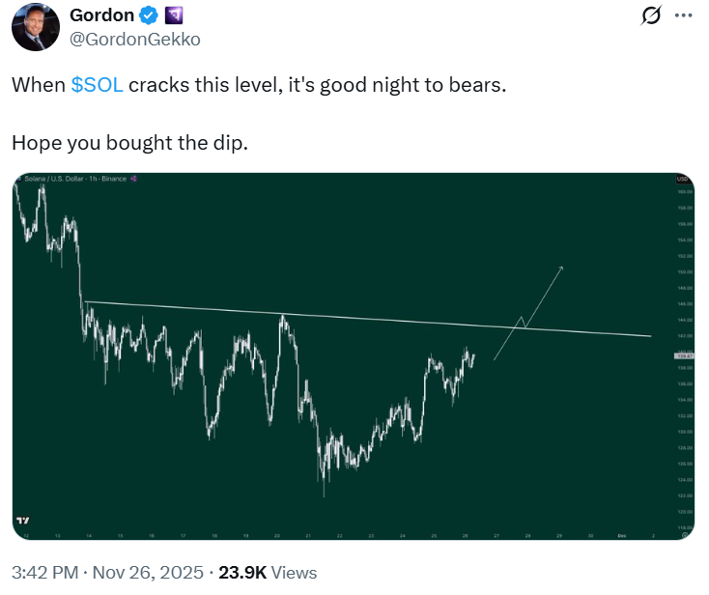709x595 pixels.
Task: Click the blue verified checkmark badge
Action: (x=148, y=16)
